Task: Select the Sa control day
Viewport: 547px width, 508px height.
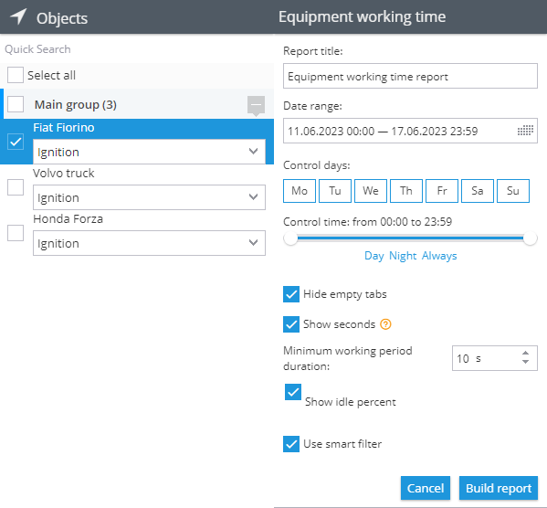Action: [478, 191]
